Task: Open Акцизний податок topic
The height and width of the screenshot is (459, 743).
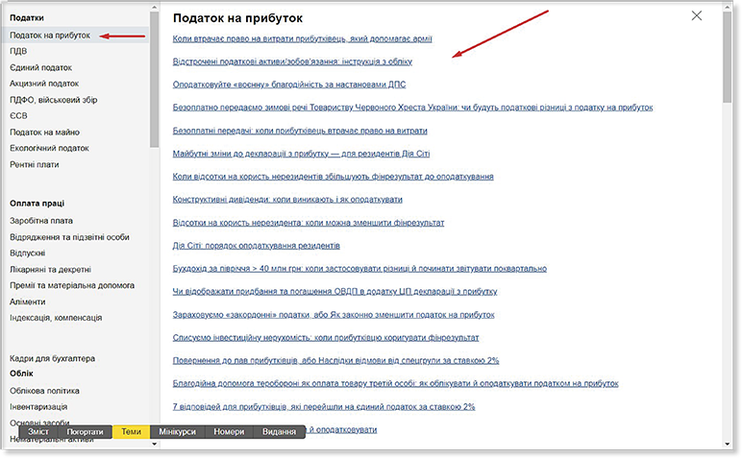Action: (x=46, y=84)
